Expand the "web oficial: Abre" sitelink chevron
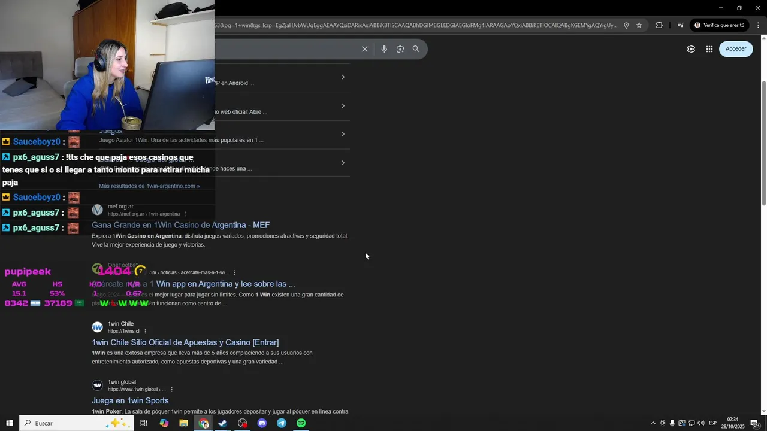Image resolution: width=767 pixels, height=431 pixels. tap(343, 106)
